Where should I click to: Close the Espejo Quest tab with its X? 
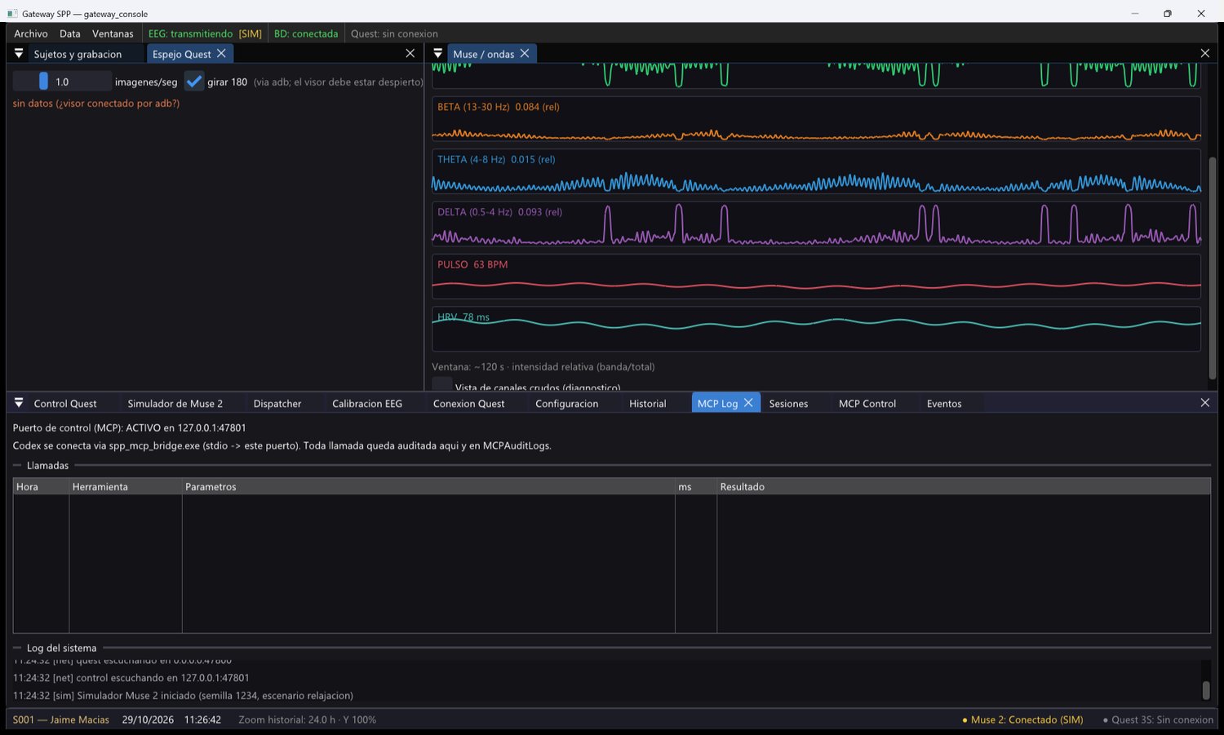tap(221, 53)
